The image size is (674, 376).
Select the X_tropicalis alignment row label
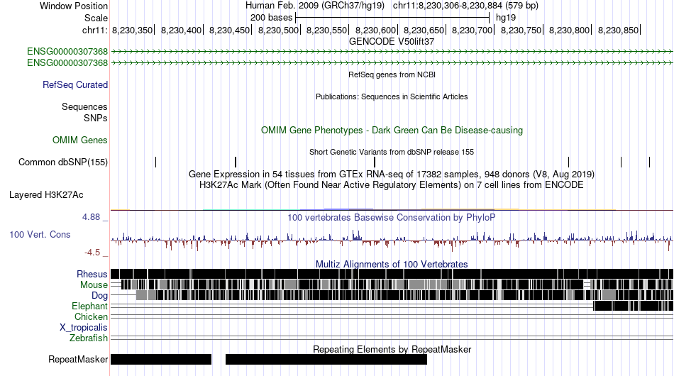click(84, 328)
